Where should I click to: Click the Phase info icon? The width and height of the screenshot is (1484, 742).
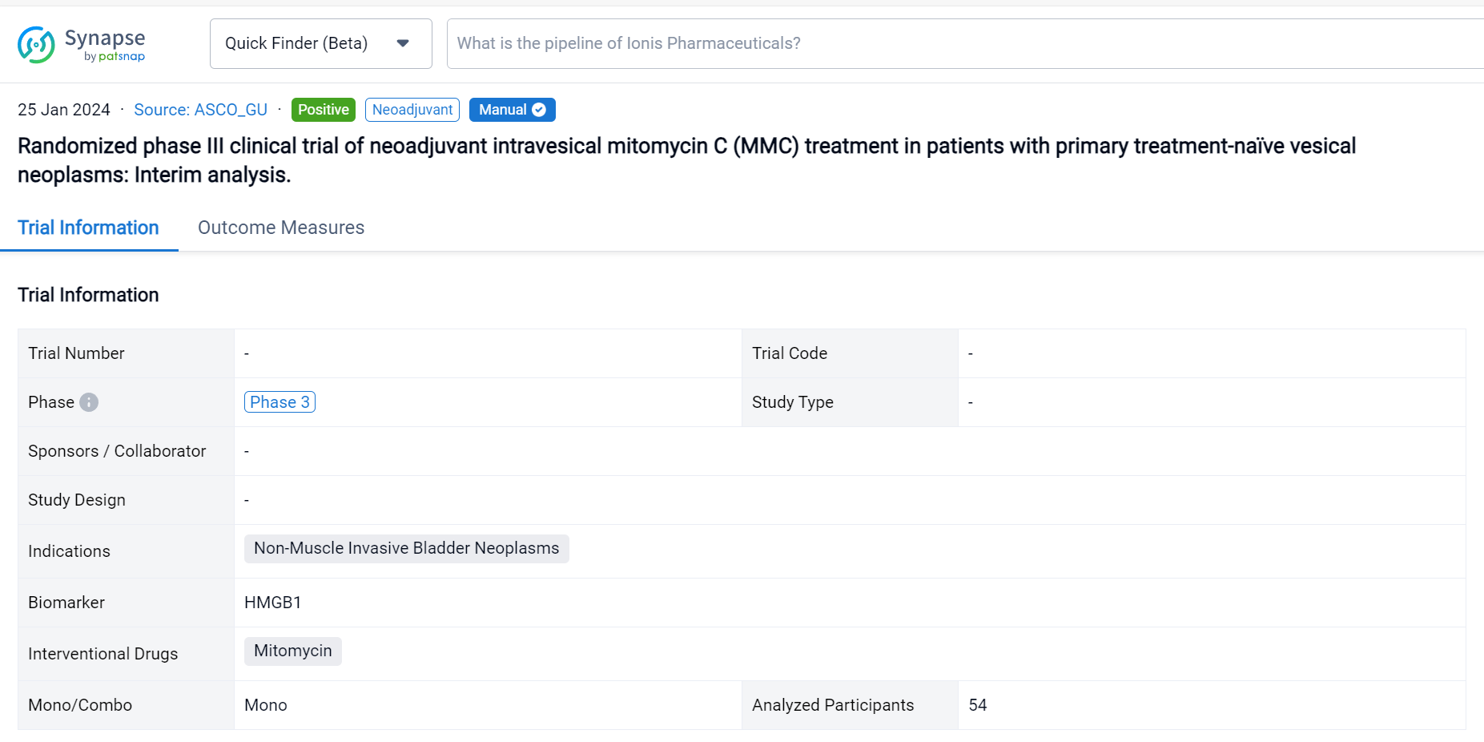tap(89, 402)
